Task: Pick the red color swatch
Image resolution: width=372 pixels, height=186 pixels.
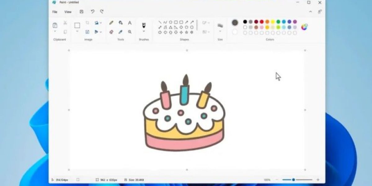Action: [x=262, y=22]
